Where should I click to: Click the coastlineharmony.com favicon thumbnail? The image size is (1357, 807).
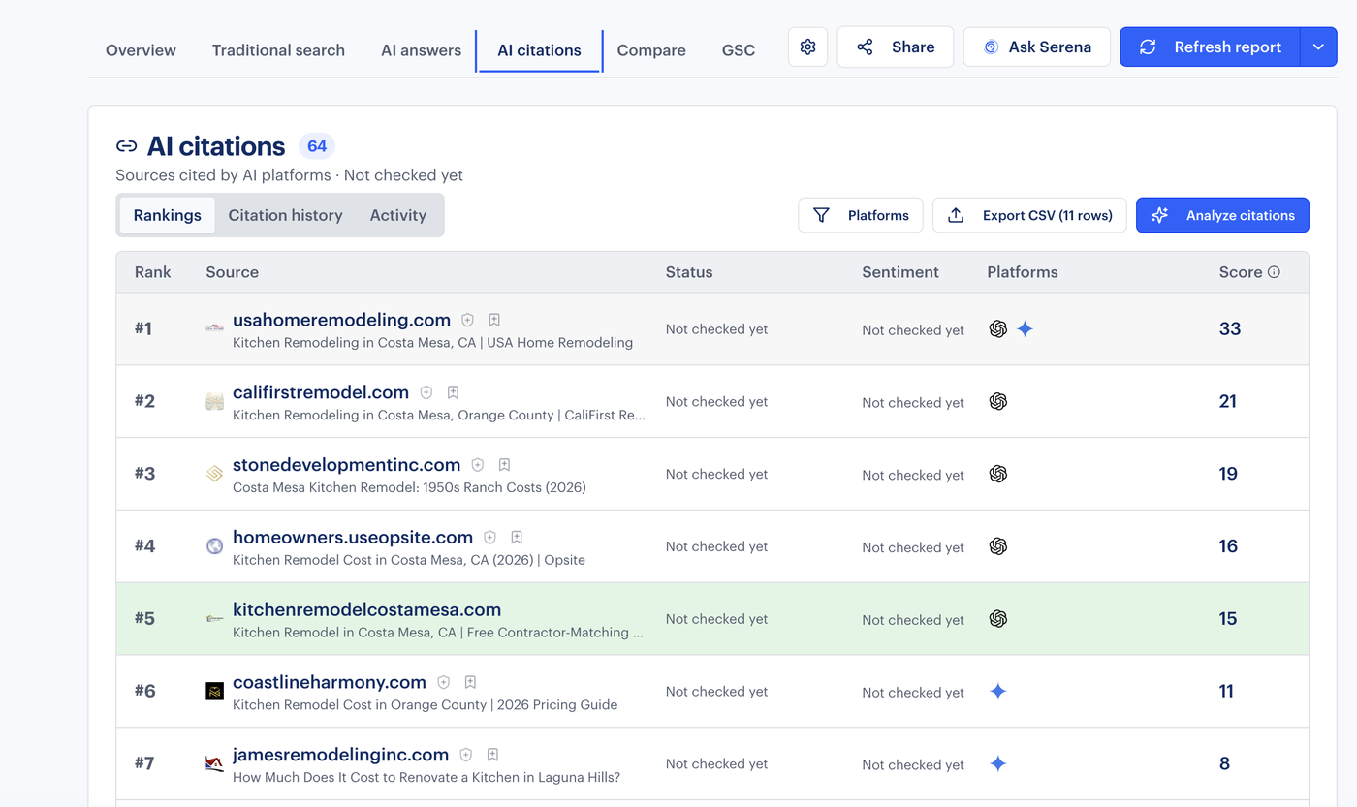point(215,691)
